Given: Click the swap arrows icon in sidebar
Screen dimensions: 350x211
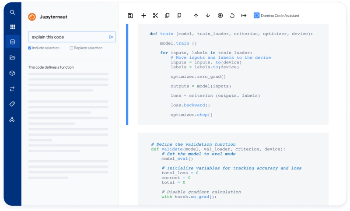Looking at the screenshot, I should tap(12, 89).
